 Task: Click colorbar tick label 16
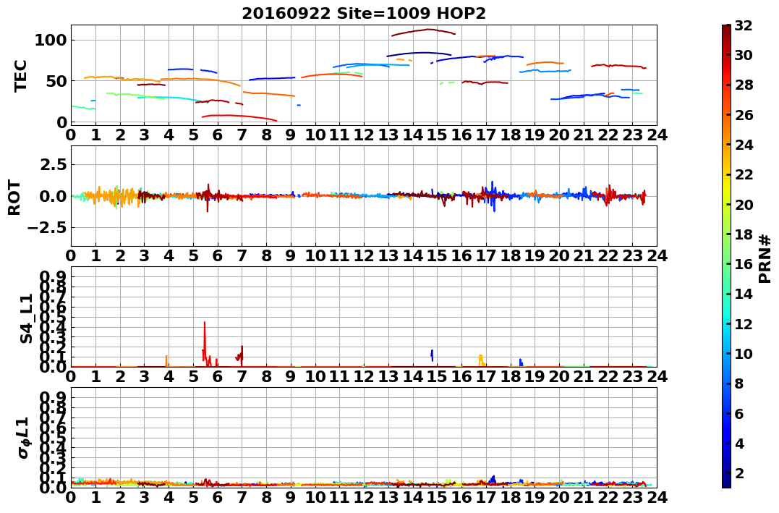[744, 264]
